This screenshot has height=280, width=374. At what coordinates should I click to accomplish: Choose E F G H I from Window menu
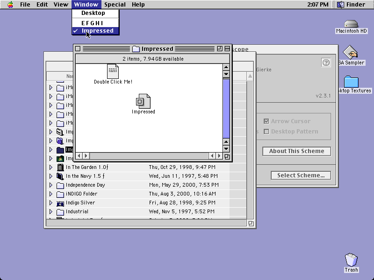[95, 23]
